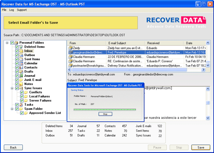Click the Spam Folder icon
The width and height of the screenshot is (214, 153).
[21, 109]
